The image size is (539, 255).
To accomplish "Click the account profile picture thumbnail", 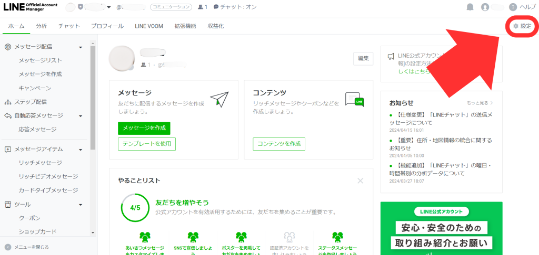I will 122,58.
